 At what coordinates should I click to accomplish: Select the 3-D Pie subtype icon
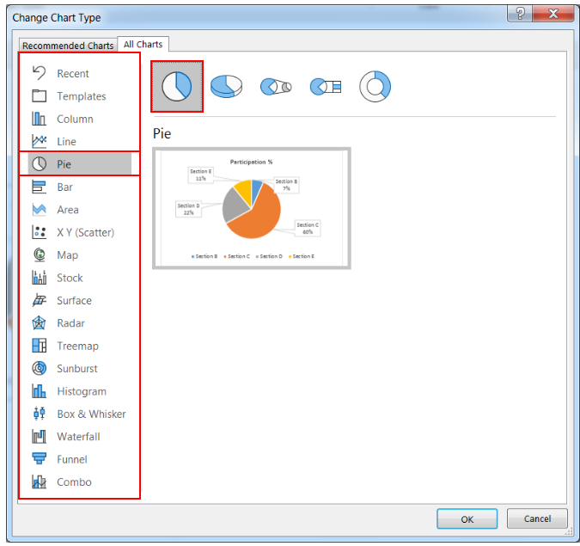(226, 87)
